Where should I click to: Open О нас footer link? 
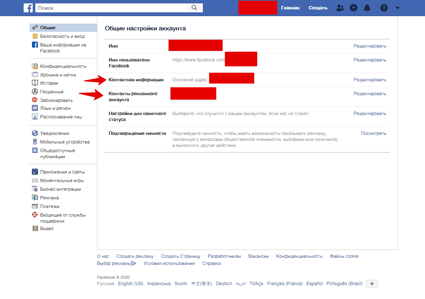(x=103, y=256)
